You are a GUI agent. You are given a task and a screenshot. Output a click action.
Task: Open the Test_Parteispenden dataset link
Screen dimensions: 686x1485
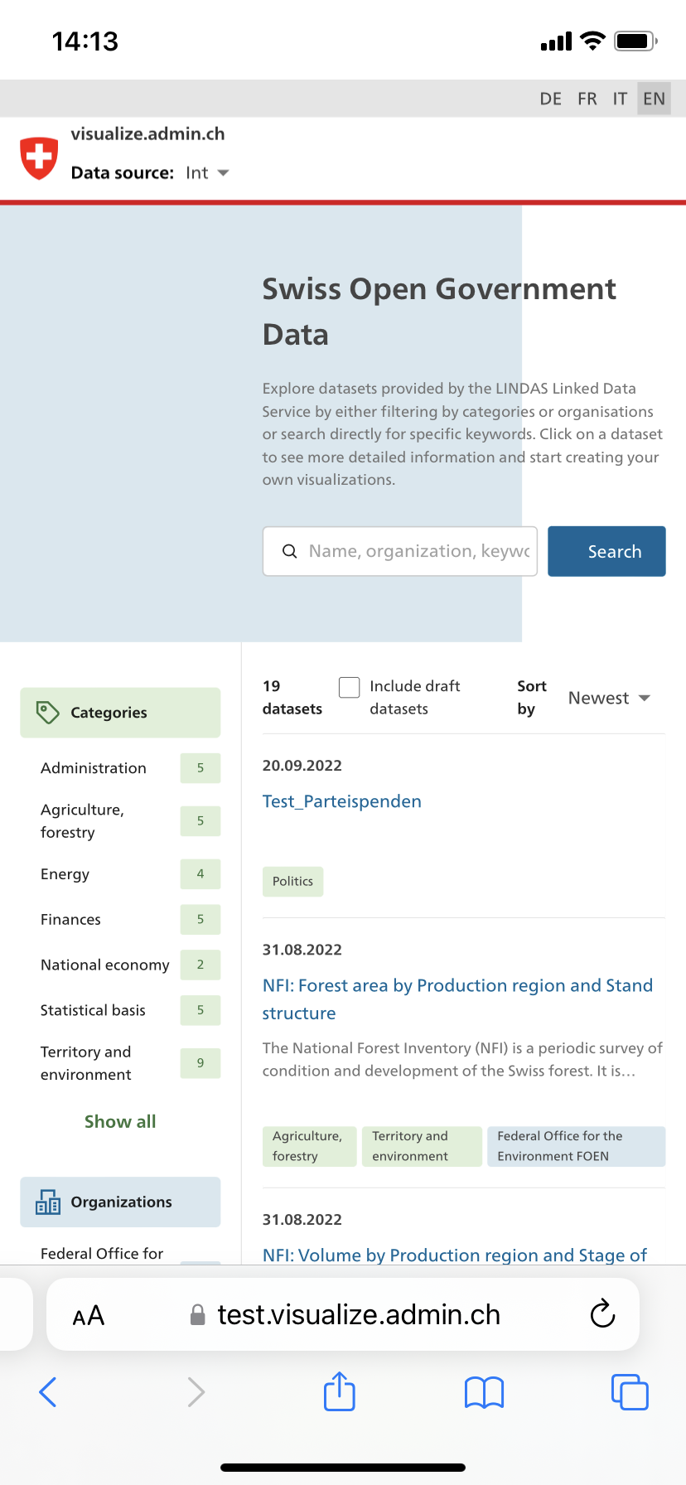point(342,801)
